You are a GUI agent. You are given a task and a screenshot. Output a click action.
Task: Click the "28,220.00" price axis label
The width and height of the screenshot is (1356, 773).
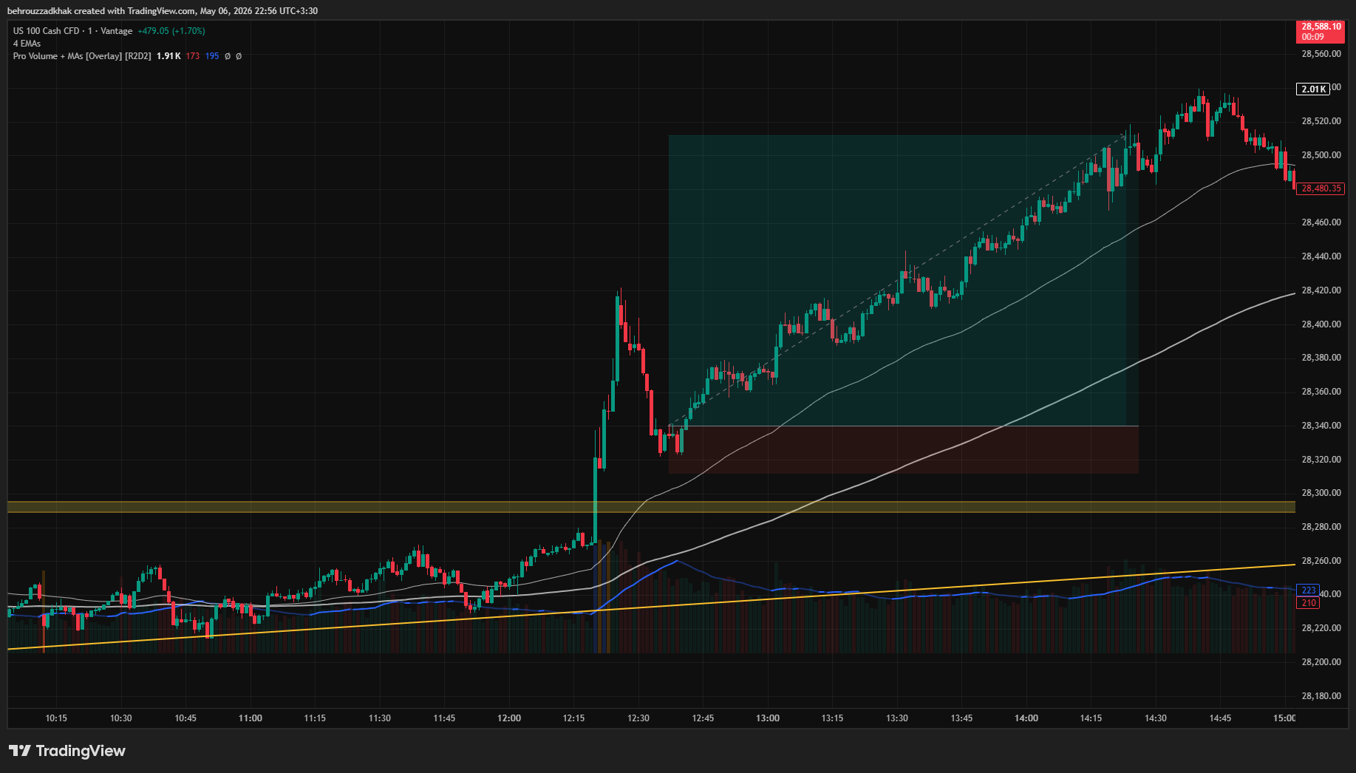coord(1321,628)
